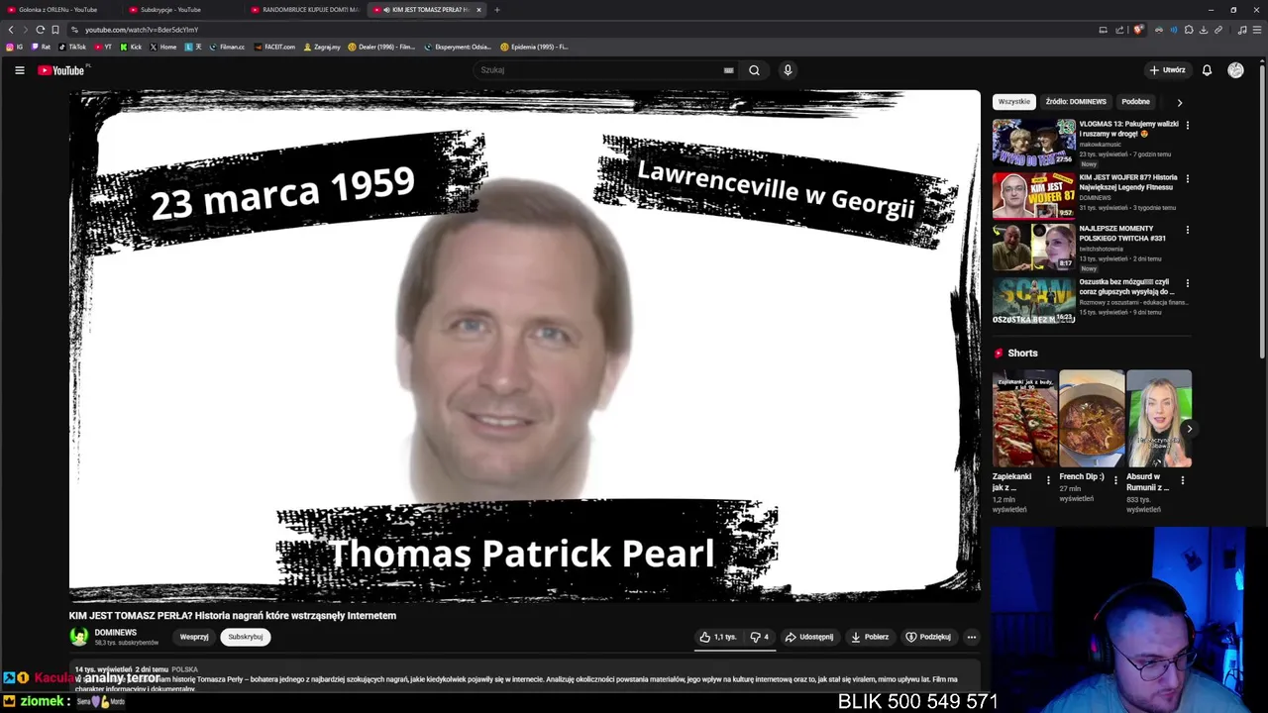The height and width of the screenshot is (713, 1268).
Task: Open more actions ellipsis under the video
Action: (x=972, y=637)
